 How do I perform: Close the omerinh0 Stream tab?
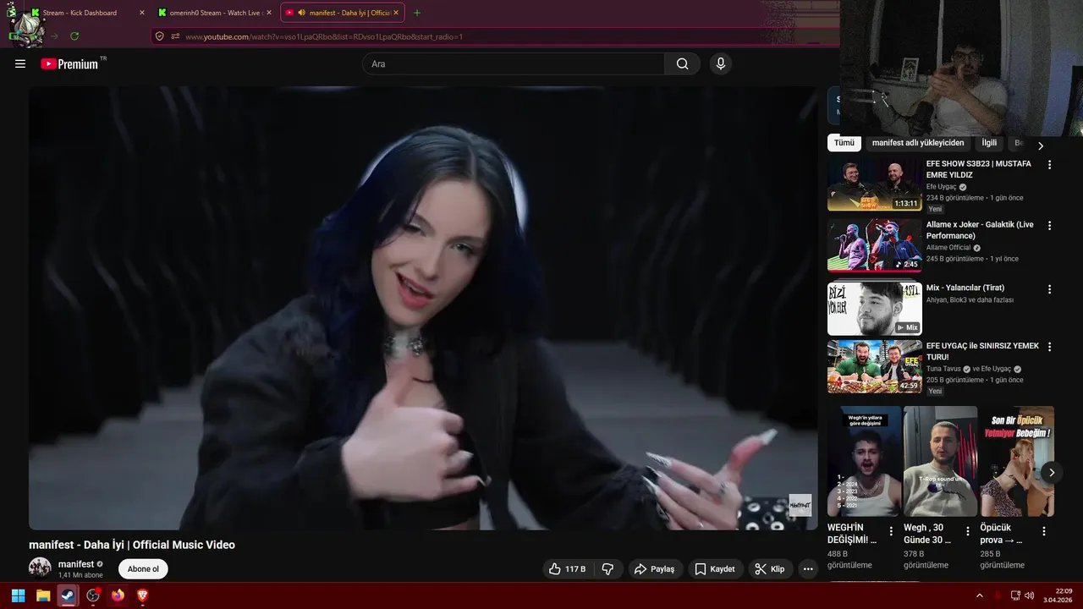click(269, 13)
